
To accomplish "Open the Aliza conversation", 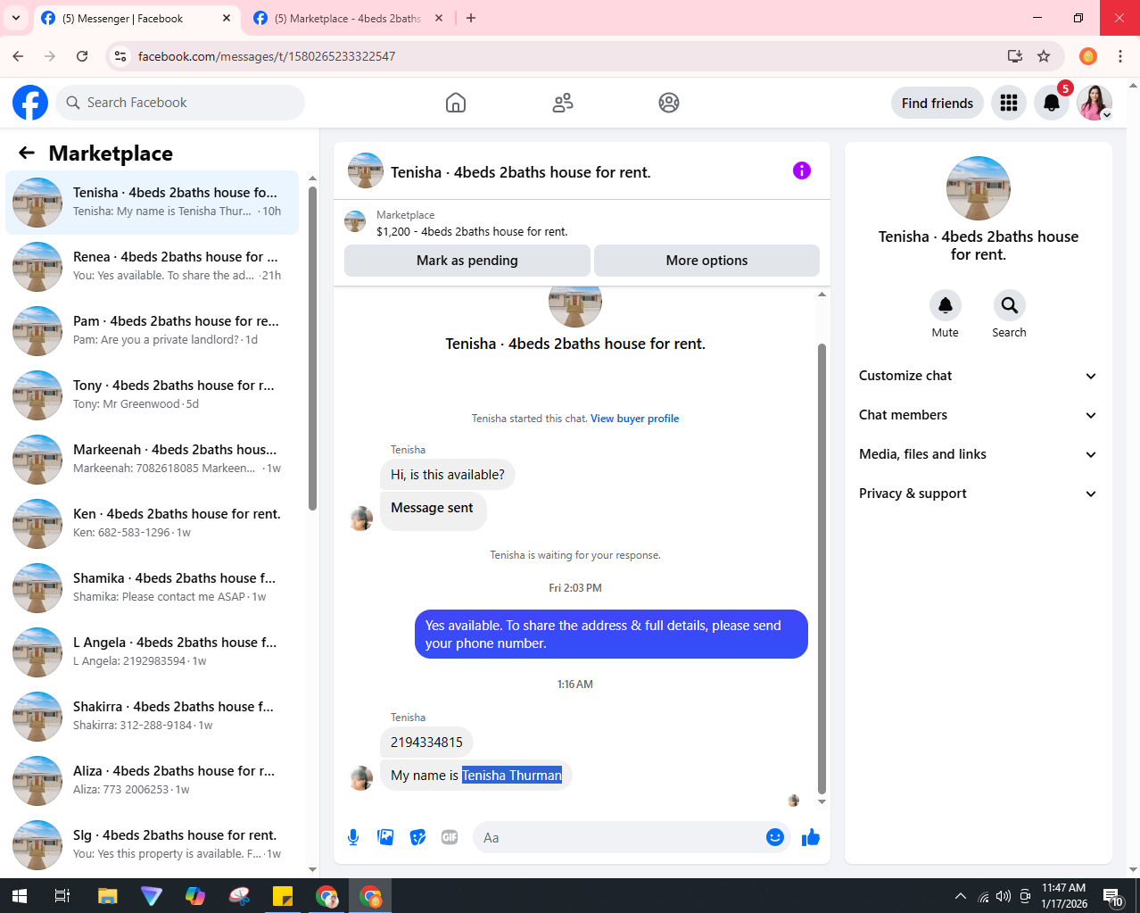I will [x=153, y=781].
